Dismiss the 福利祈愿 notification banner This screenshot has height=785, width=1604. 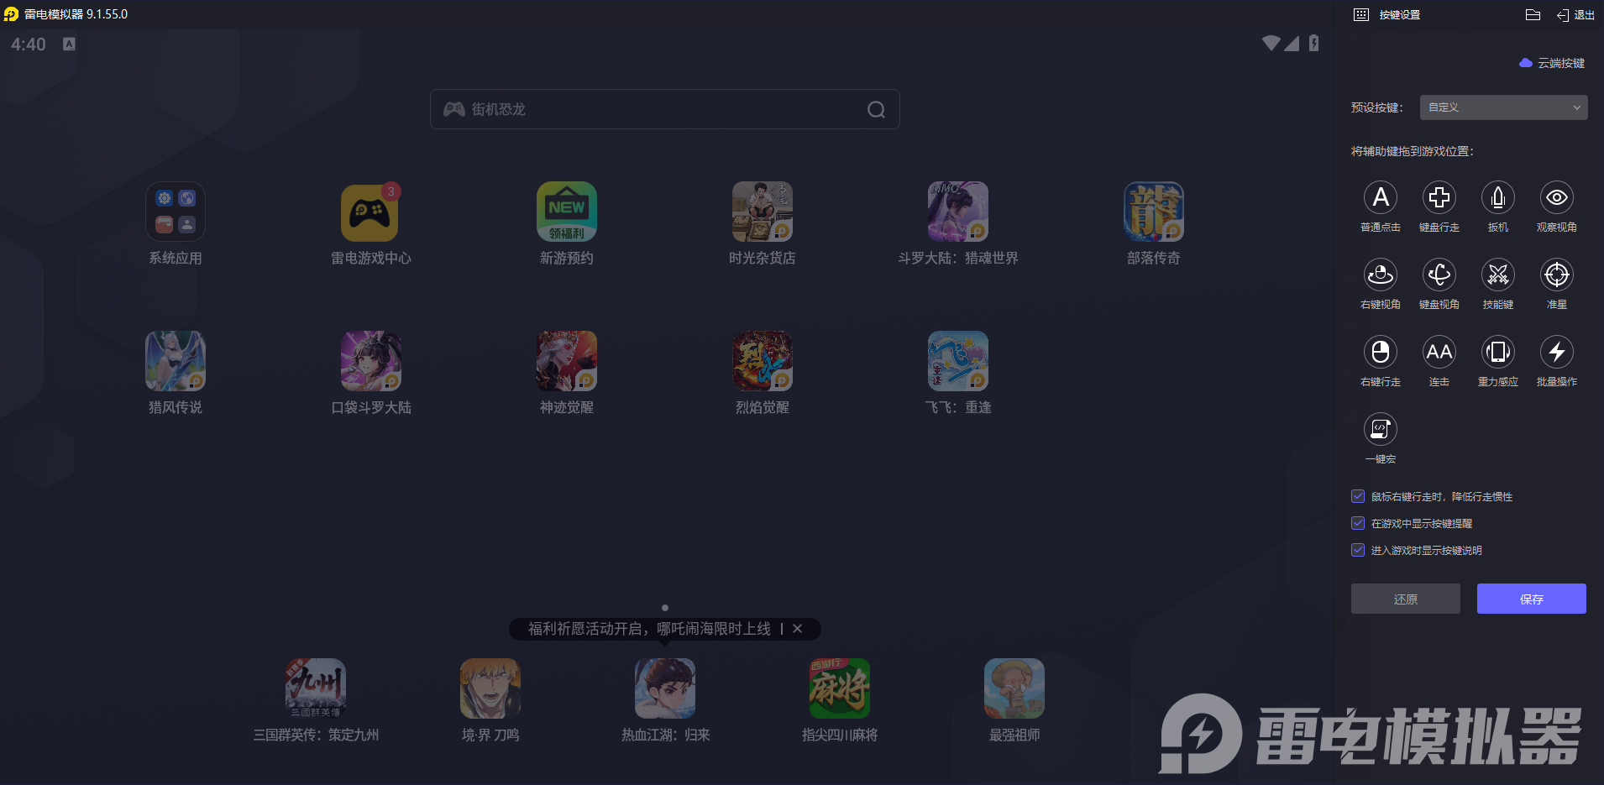[x=798, y=629]
